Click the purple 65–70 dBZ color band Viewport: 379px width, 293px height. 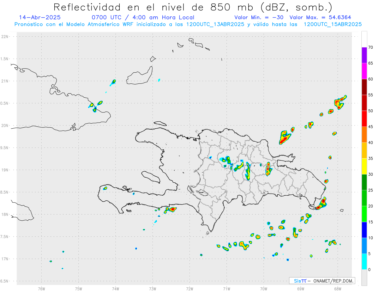point(364,55)
